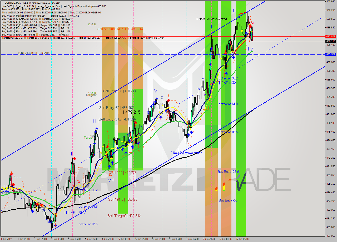Click the '3 Jun 2024' date axis label

click(7, 239)
